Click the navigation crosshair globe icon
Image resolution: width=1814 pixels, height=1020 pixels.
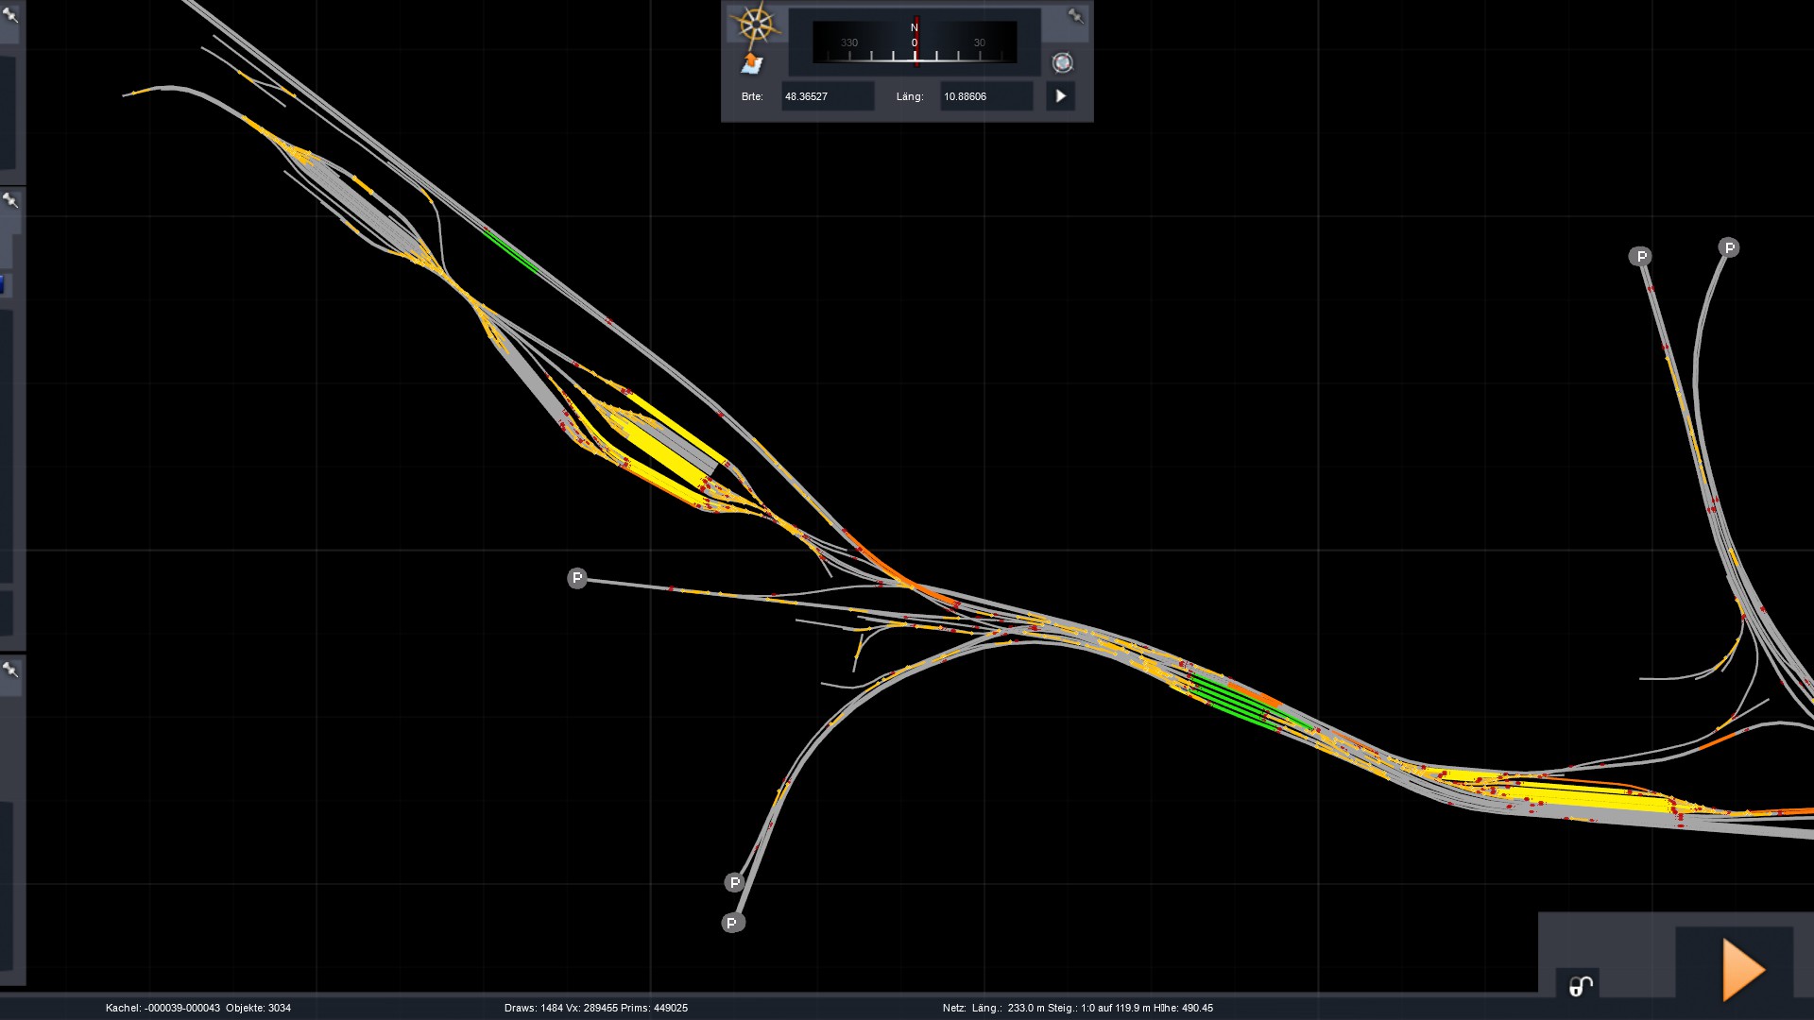1062,62
